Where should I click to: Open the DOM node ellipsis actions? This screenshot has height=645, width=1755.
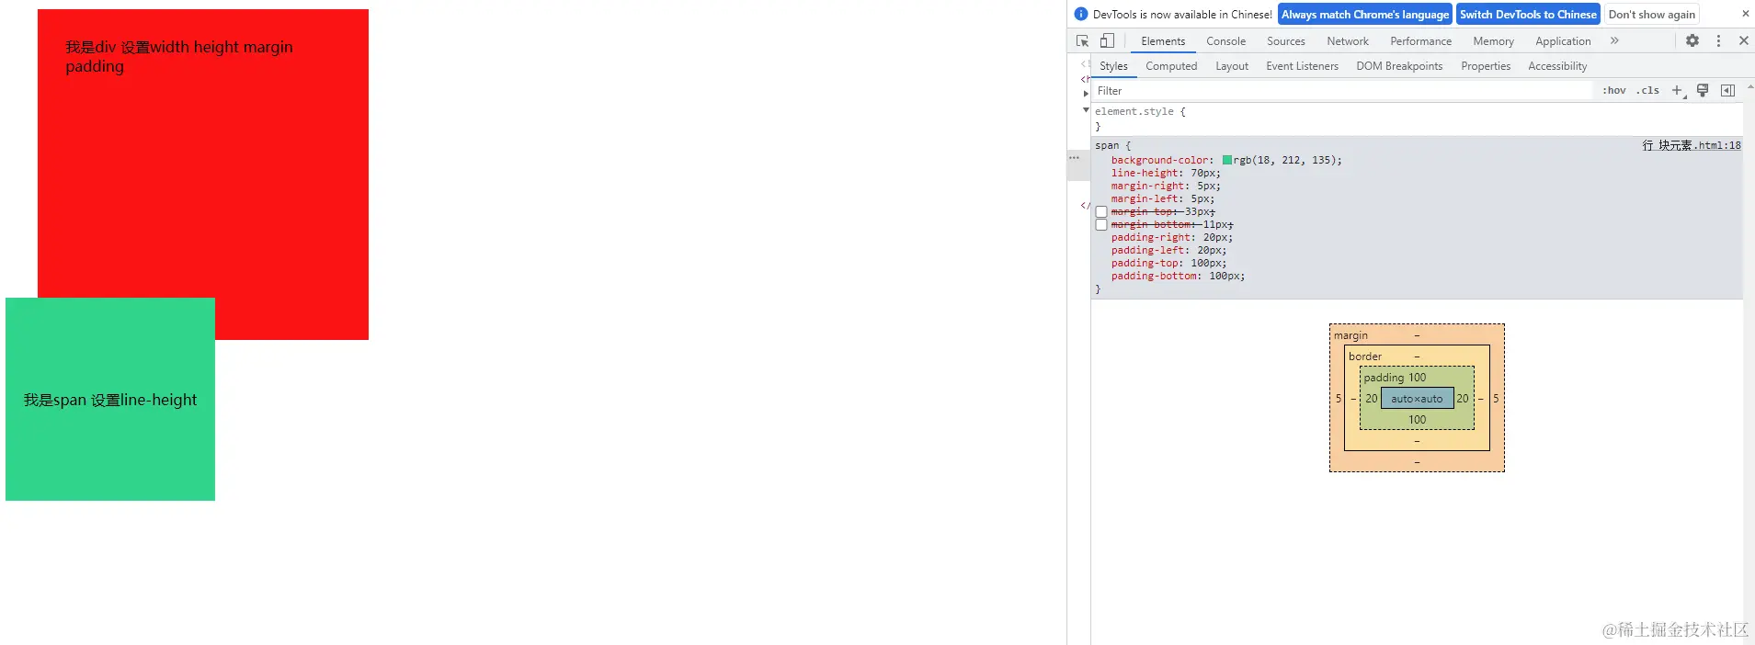(1074, 158)
